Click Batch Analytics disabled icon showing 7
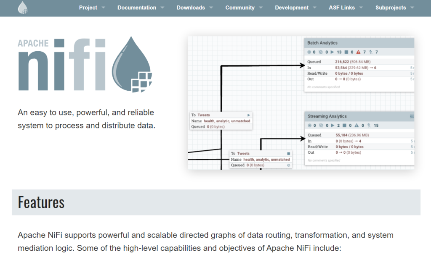Image resolution: width=431 pixels, height=257 pixels. coord(371,52)
